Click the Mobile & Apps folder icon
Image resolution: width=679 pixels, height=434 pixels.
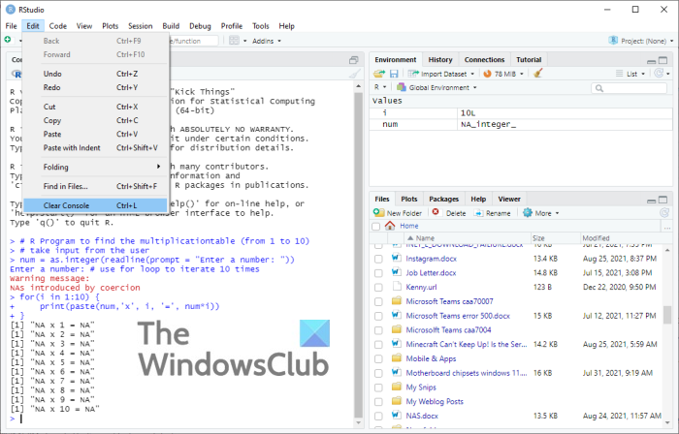tap(396, 357)
